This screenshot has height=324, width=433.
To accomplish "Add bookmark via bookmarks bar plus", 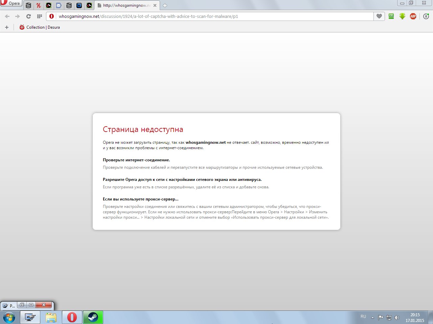I will pos(7,27).
